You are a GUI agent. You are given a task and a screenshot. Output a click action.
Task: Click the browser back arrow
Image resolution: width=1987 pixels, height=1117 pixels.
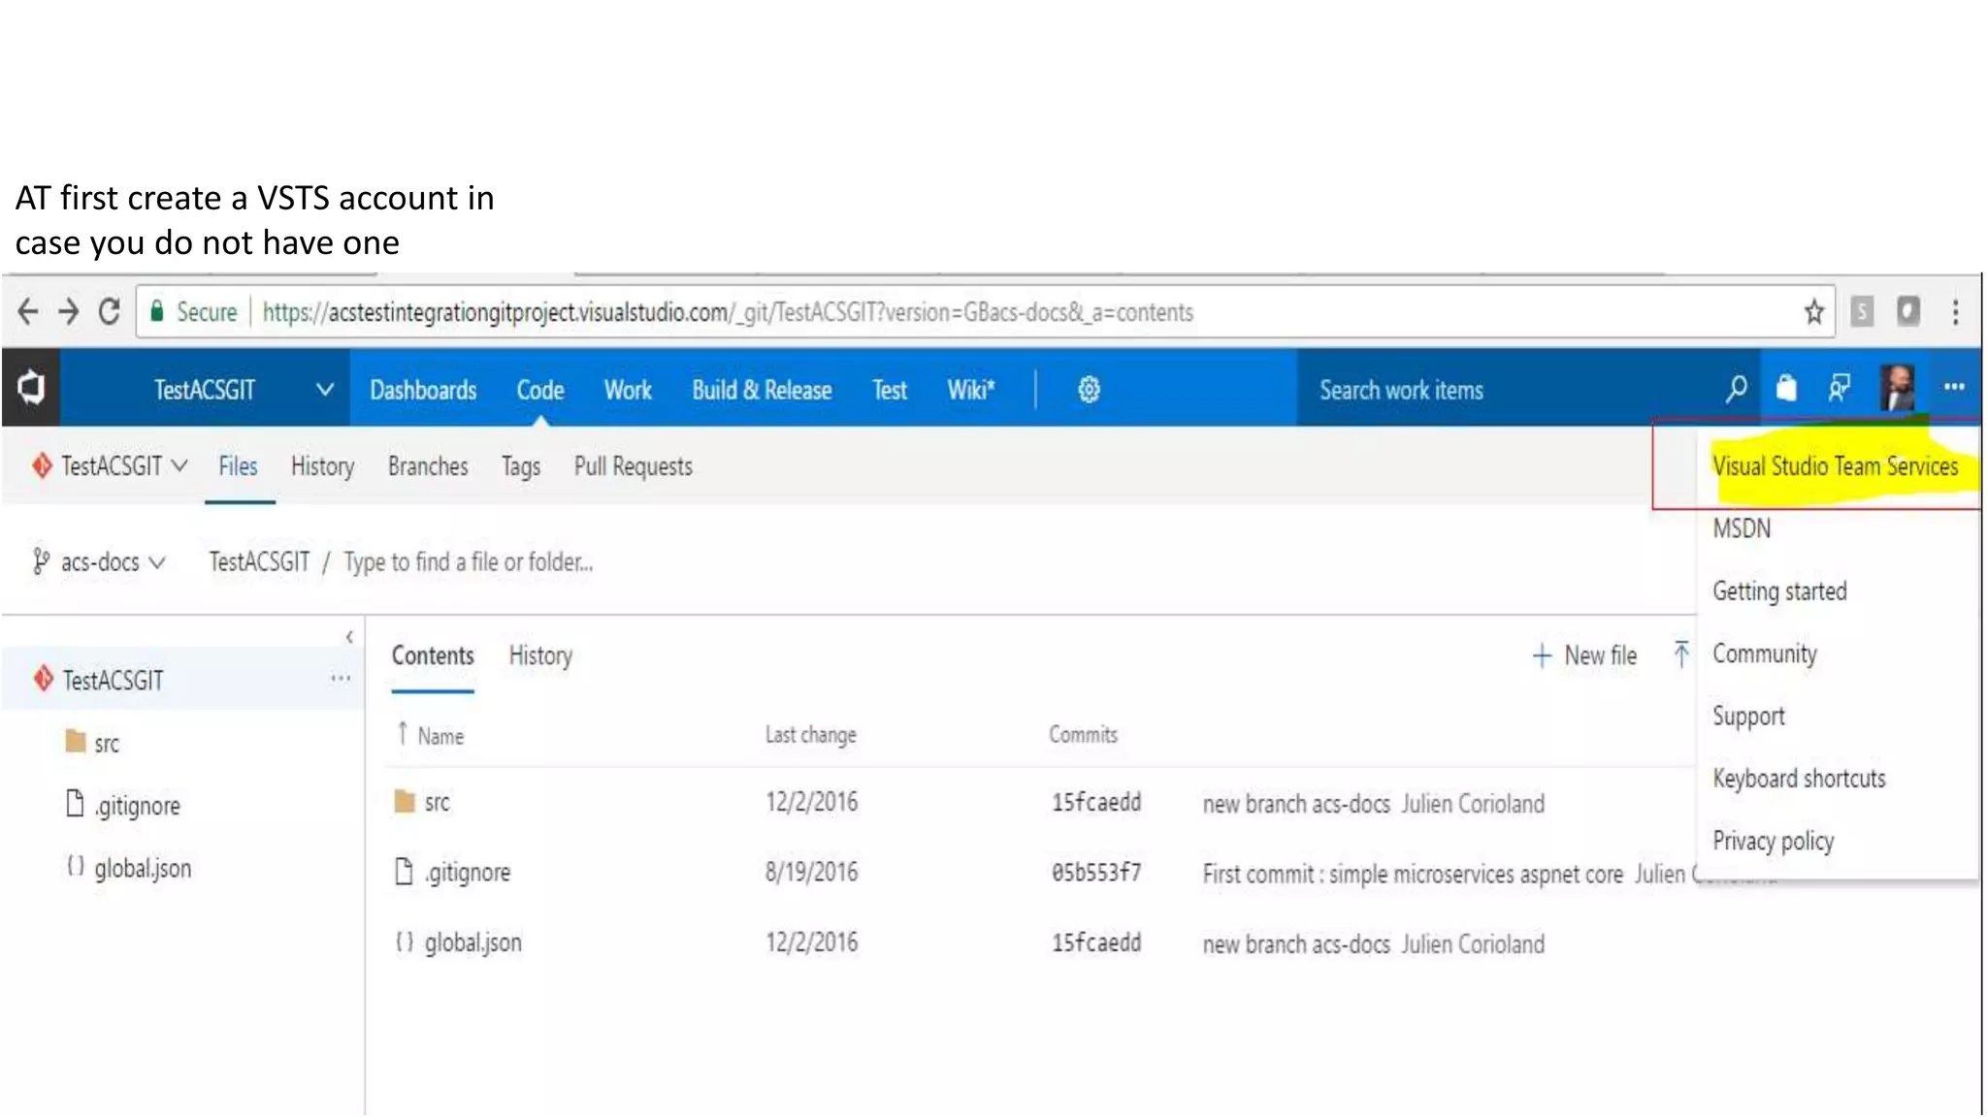click(x=28, y=312)
